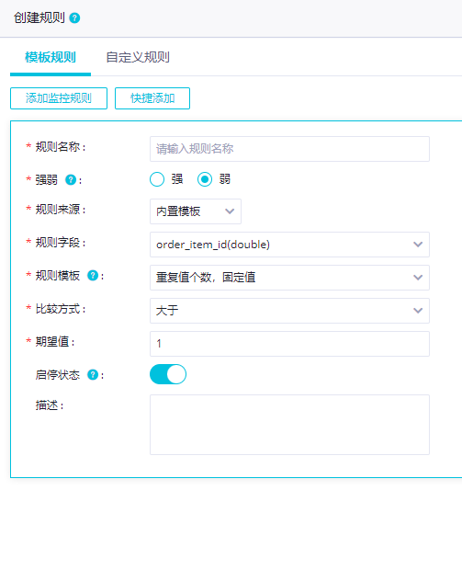Open the 内置模板 source dropdown
The image size is (462, 570).
pyautogui.click(x=196, y=211)
